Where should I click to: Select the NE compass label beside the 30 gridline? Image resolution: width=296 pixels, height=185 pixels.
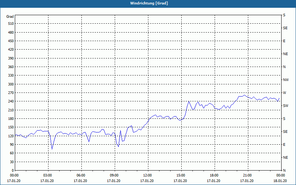(x=285, y=158)
